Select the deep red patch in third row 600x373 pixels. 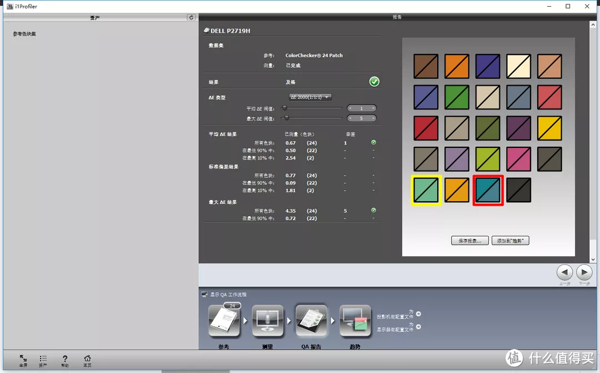click(x=426, y=128)
